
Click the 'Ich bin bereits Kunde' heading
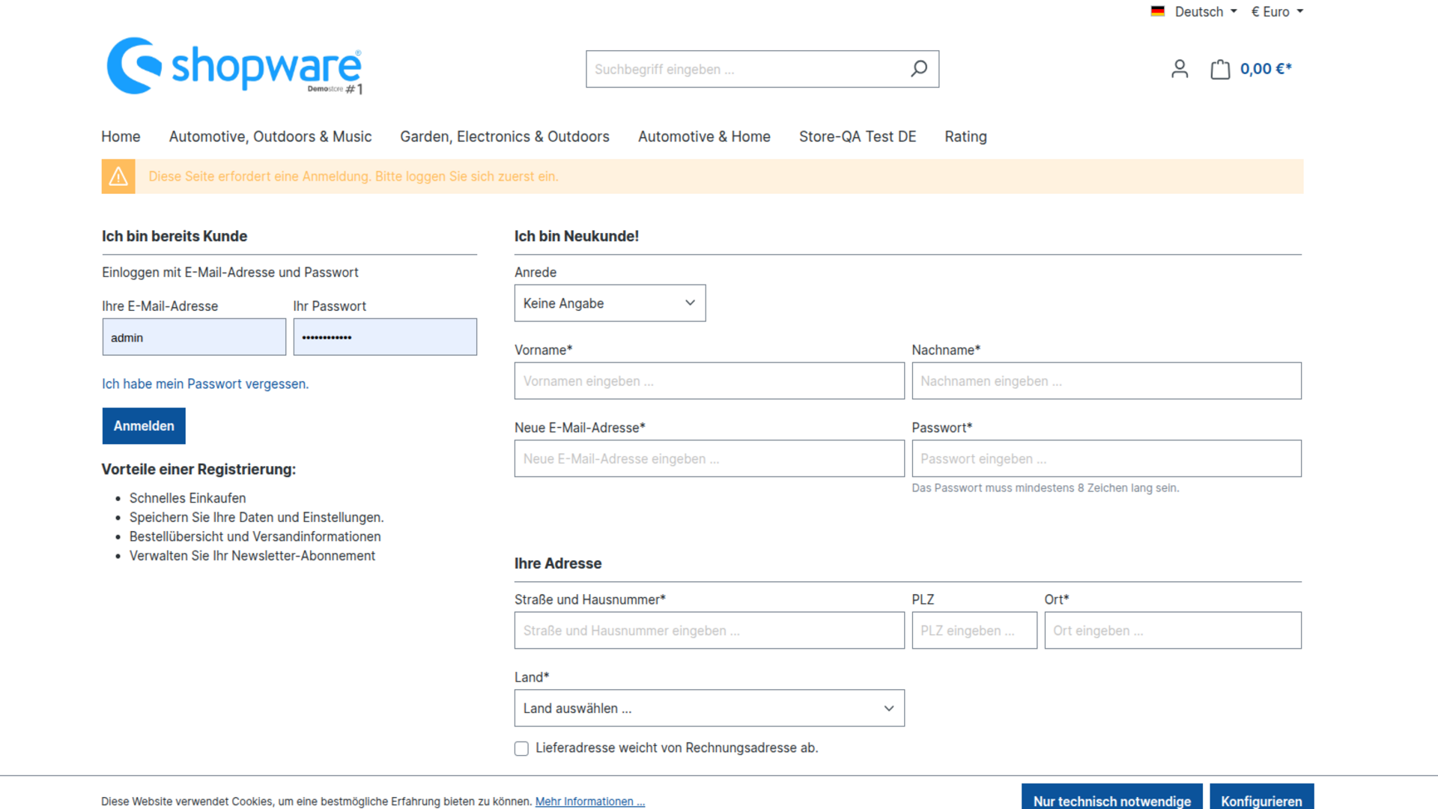(x=175, y=236)
